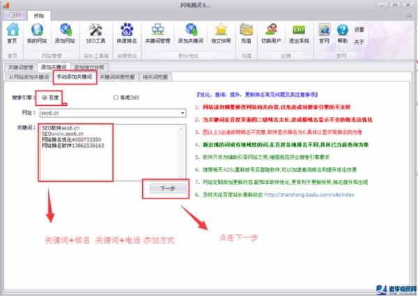This screenshot has height=296, width=418.
Task: Click keyword line 网站排名优化4000733350
Action: coord(72,139)
